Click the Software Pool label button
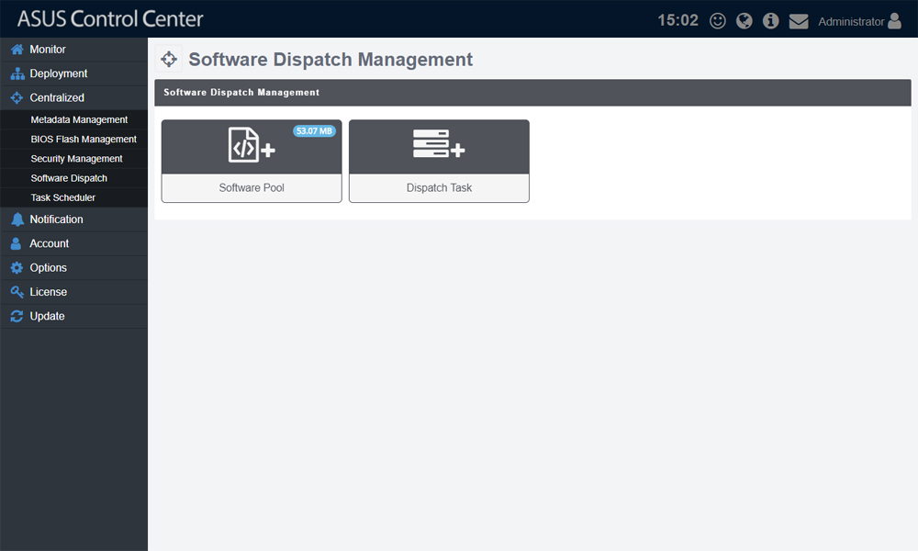Image resolution: width=918 pixels, height=551 pixels. click(252, 188)
